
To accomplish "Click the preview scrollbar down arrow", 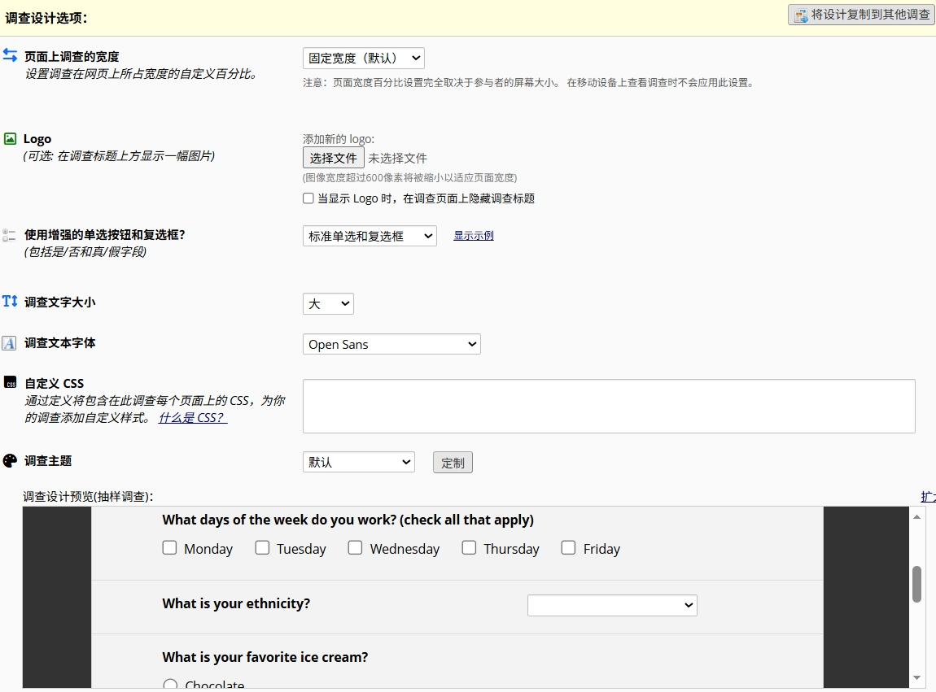I will point(917,677).
